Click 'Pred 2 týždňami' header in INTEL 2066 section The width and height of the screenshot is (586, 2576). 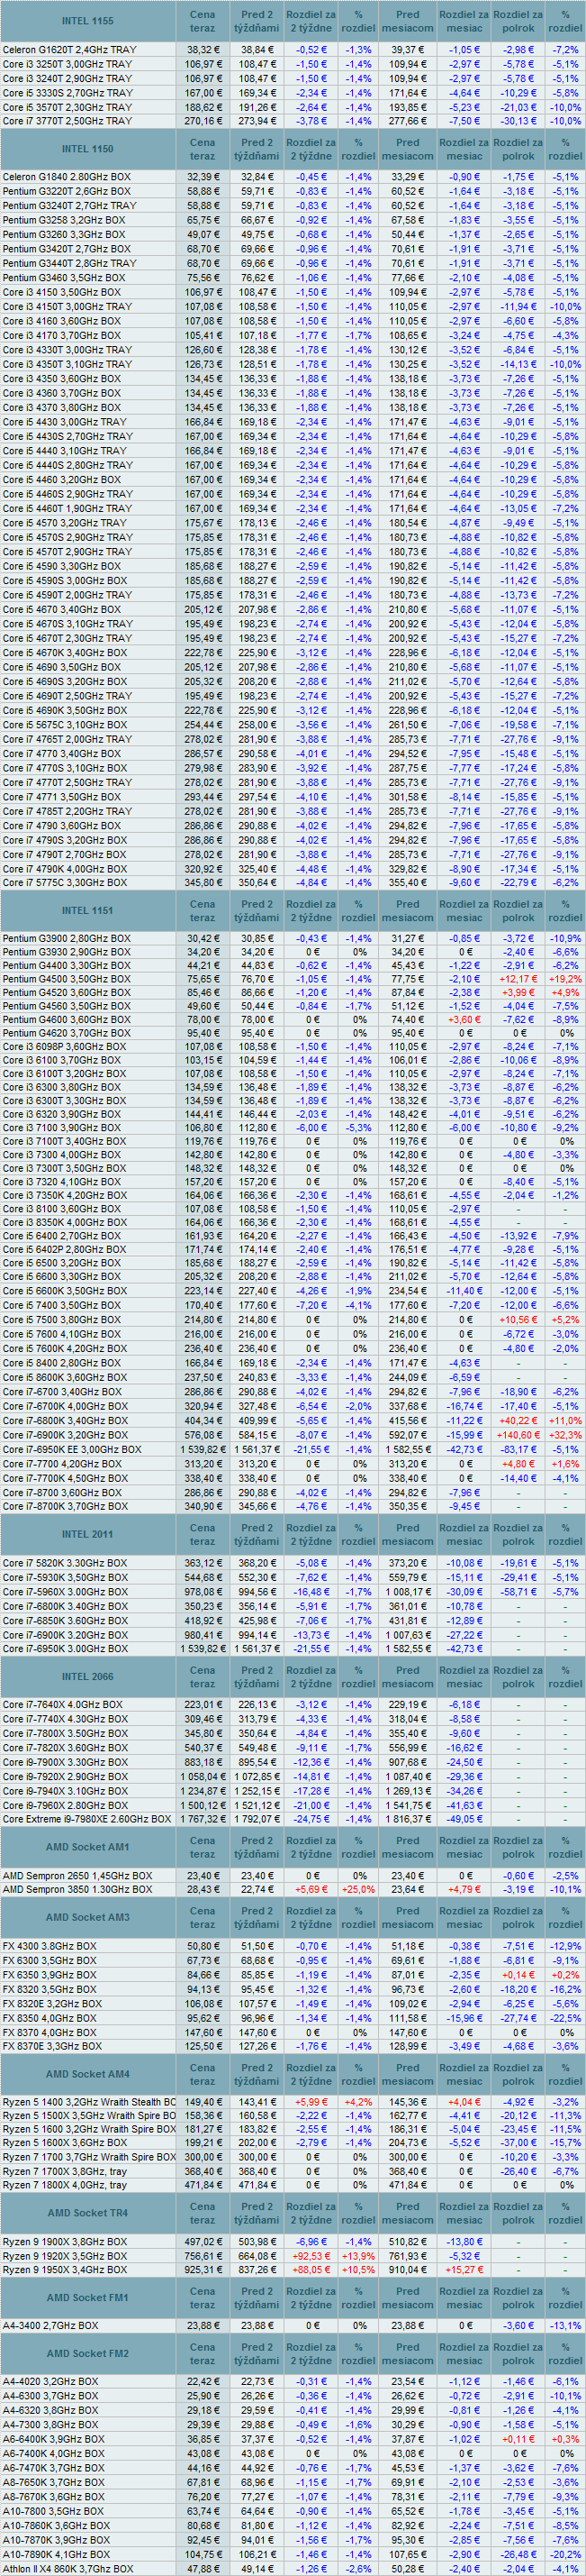pos(257,1677)
